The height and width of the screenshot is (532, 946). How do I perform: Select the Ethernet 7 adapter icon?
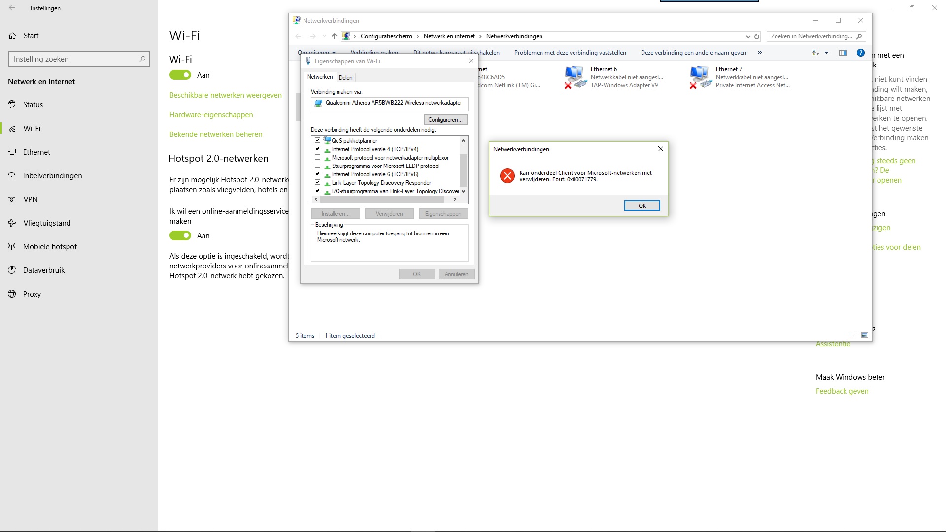click(700, 77)
